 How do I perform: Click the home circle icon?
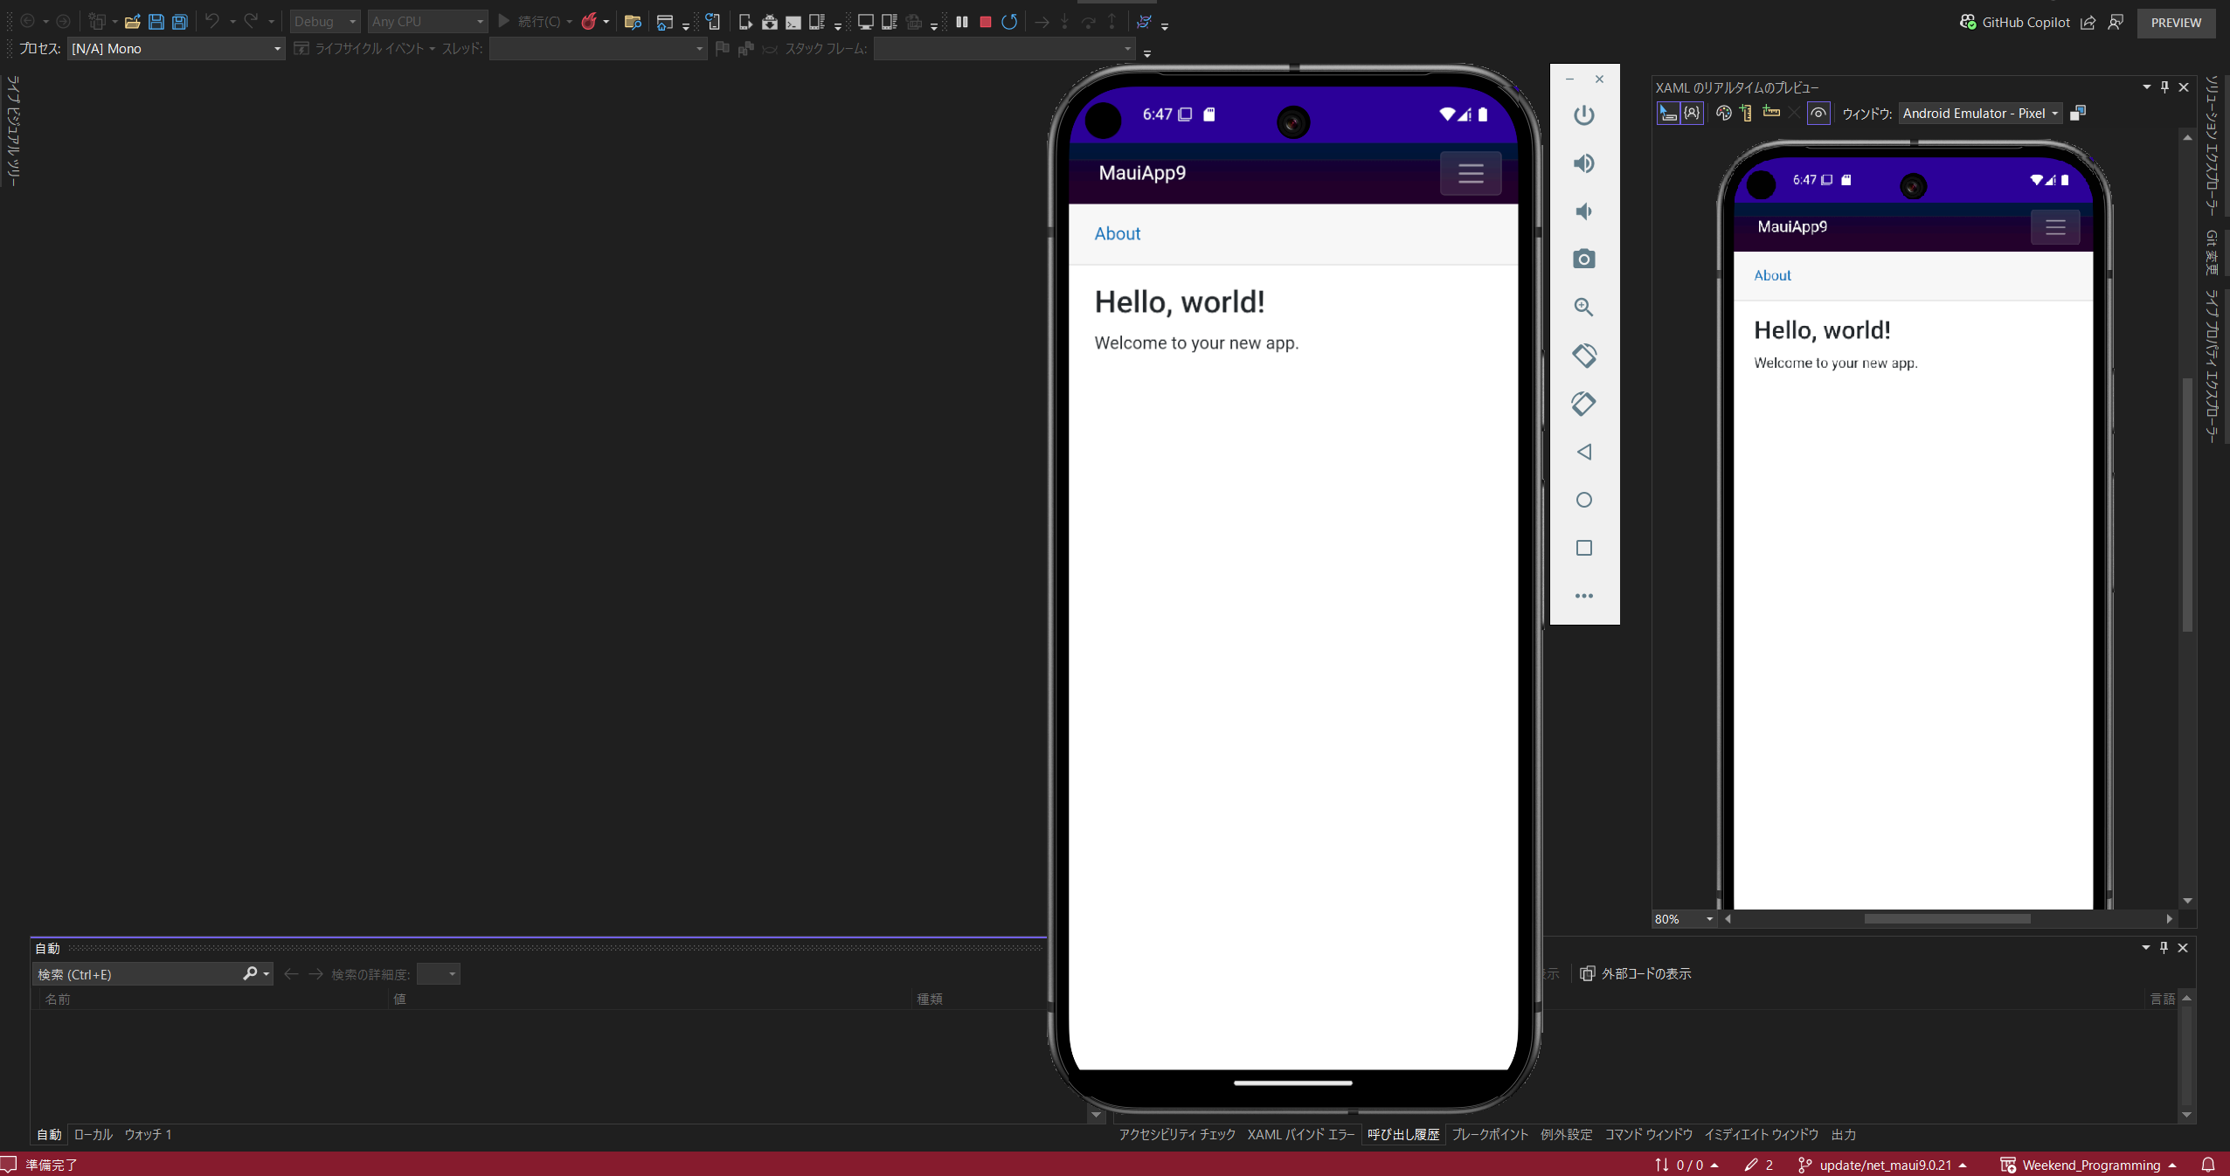coord(1584,501)
